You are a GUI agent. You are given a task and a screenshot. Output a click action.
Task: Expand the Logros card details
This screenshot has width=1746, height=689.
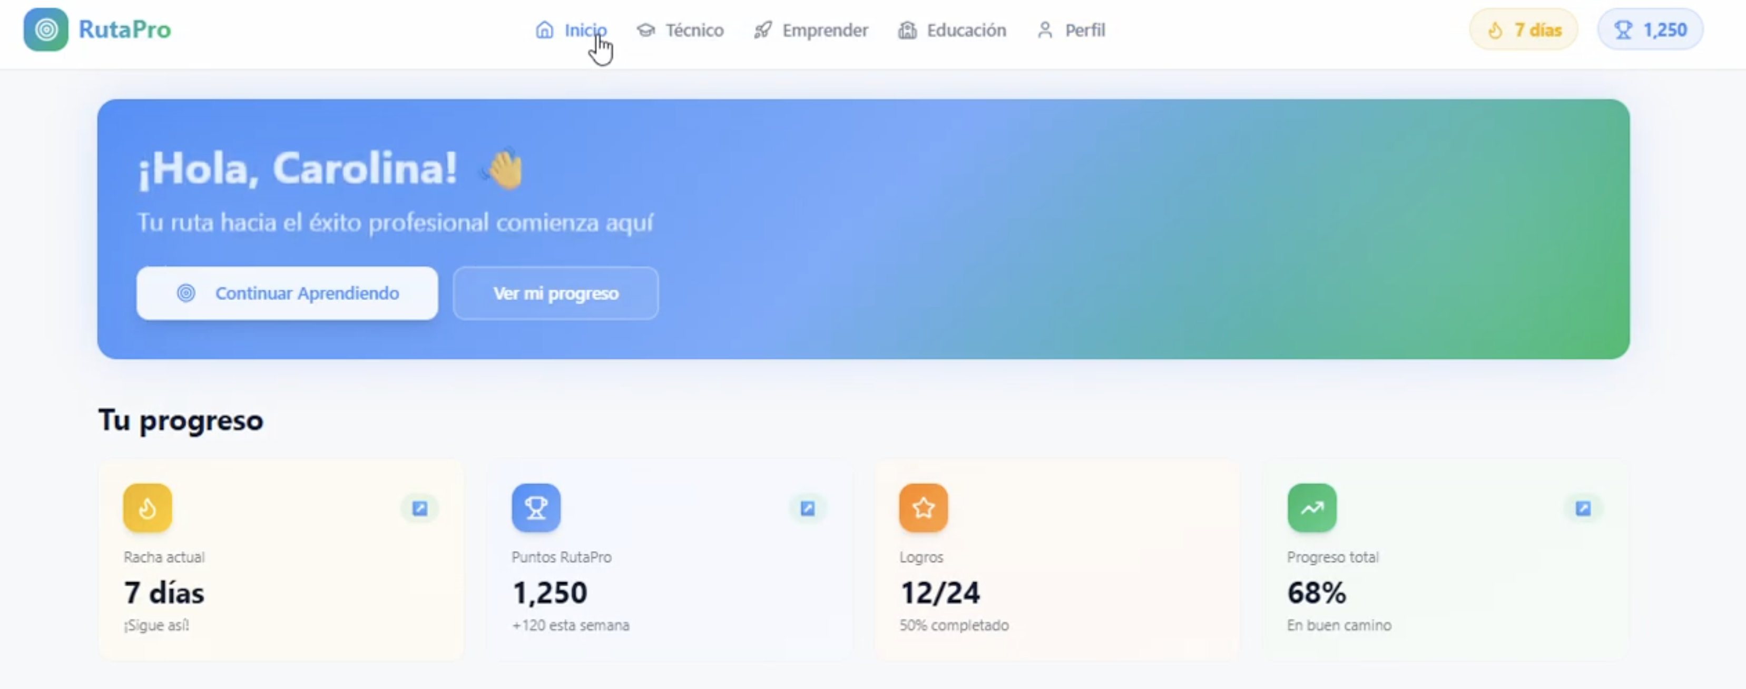(1194, 508)
